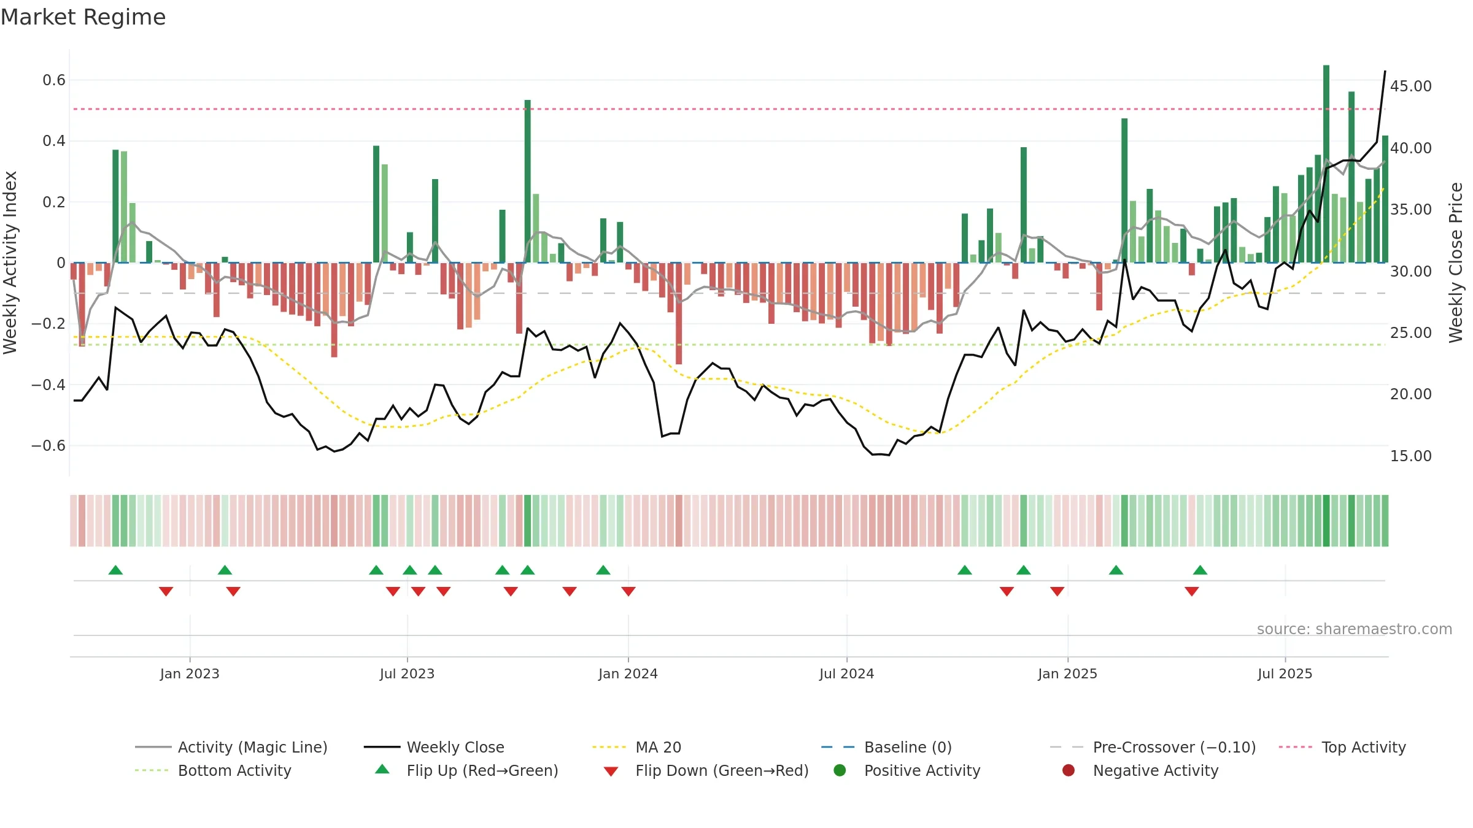Click the 30.00 price axis label
This screenshot has height=828, width=1473.
[x=1410, y=271]
